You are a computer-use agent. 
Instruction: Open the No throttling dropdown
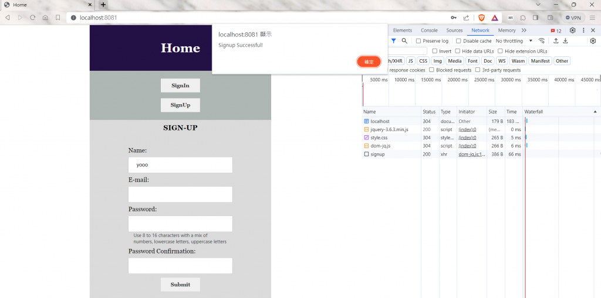[x=514, y=41]
